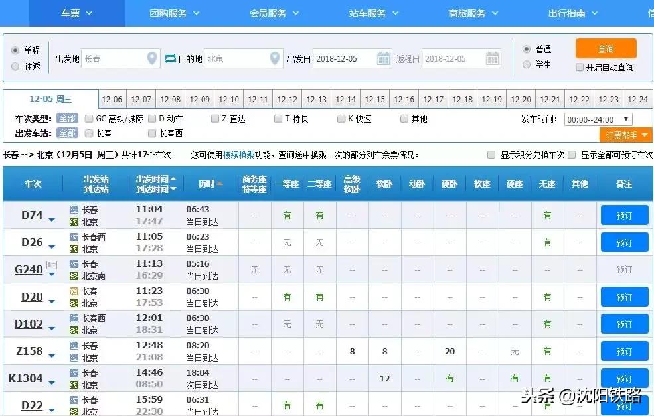Click the station picker icon in the 目的地 field
This screenshot has width=654, height=416.
(274, 58)
